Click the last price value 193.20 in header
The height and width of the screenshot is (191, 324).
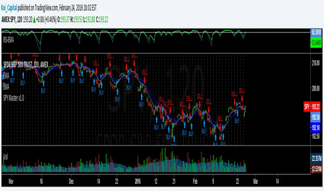[x=28, y=19]
